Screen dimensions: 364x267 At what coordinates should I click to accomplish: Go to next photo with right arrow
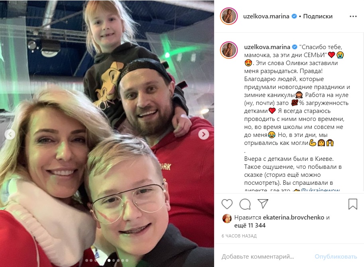pyautogui.click(x=204, y=134)
